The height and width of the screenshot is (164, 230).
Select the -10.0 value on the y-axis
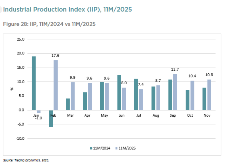tap(20, 138)
